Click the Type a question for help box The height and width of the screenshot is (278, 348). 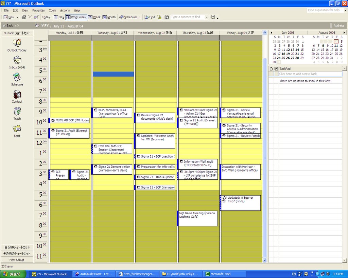[x=325, y=10]
